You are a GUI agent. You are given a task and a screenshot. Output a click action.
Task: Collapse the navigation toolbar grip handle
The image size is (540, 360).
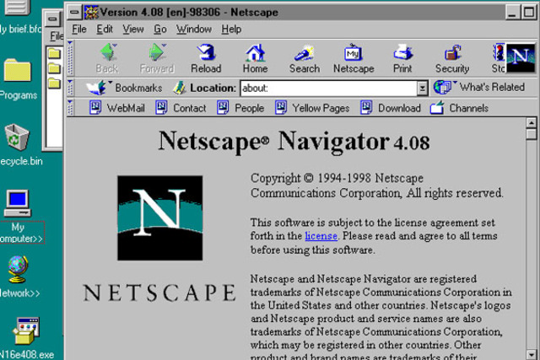tap(70, 58)
